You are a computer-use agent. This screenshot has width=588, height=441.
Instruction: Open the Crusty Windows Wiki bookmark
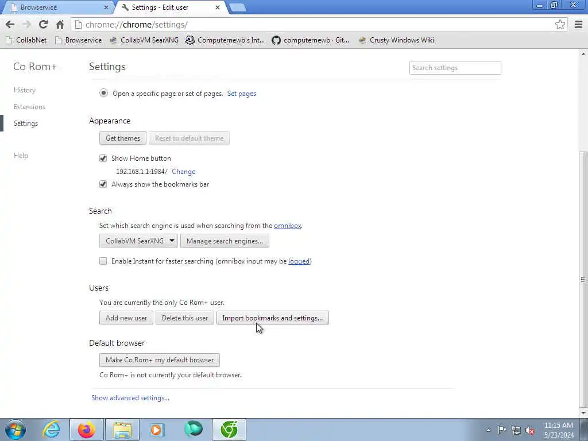pos(396,40)
